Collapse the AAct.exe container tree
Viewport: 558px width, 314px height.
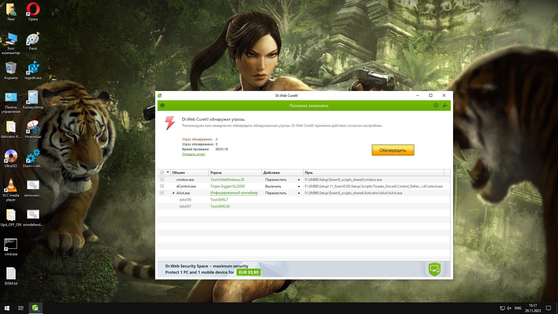pos(173,193)
